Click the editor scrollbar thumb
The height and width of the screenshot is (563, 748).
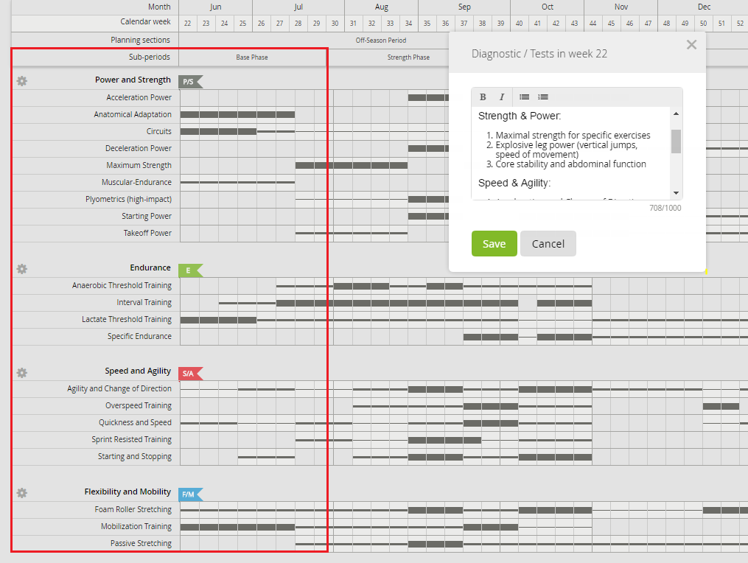(676, 141)
